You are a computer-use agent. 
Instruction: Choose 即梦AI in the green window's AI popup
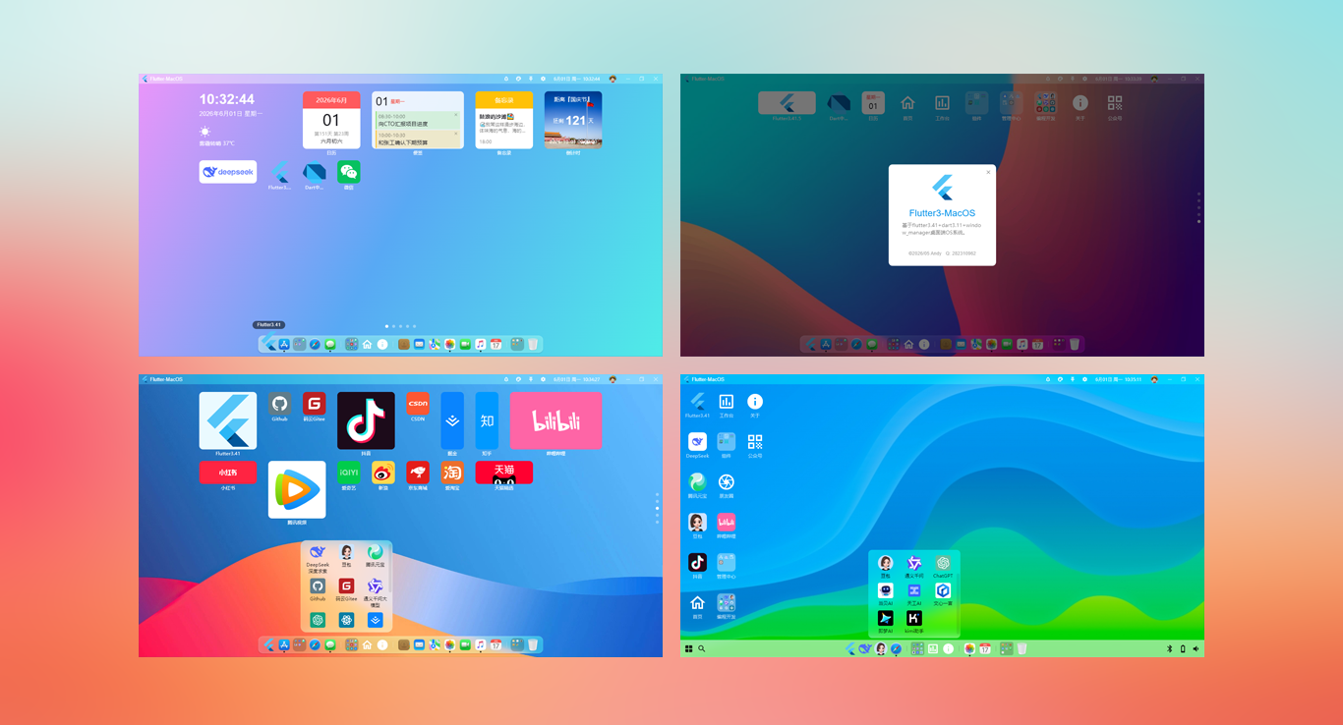(x=886, y=618)
